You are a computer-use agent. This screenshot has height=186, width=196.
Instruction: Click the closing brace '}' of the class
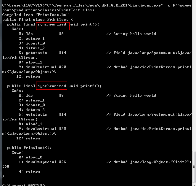pos(3,176)
